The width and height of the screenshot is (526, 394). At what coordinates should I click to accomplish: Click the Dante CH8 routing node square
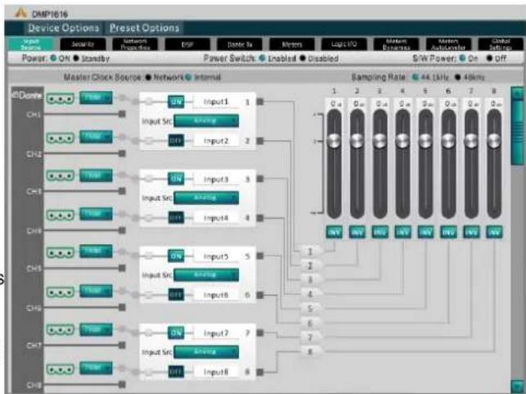pos(122,384)
